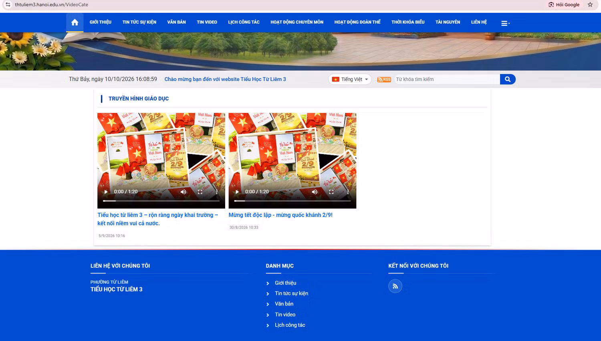Open the Lịch công tác menu
The width and height of the screenshot is (601, 341).
tap(244, 22)
